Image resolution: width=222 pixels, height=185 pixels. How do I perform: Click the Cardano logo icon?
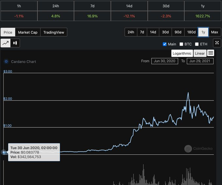click(x=6, y=61)
